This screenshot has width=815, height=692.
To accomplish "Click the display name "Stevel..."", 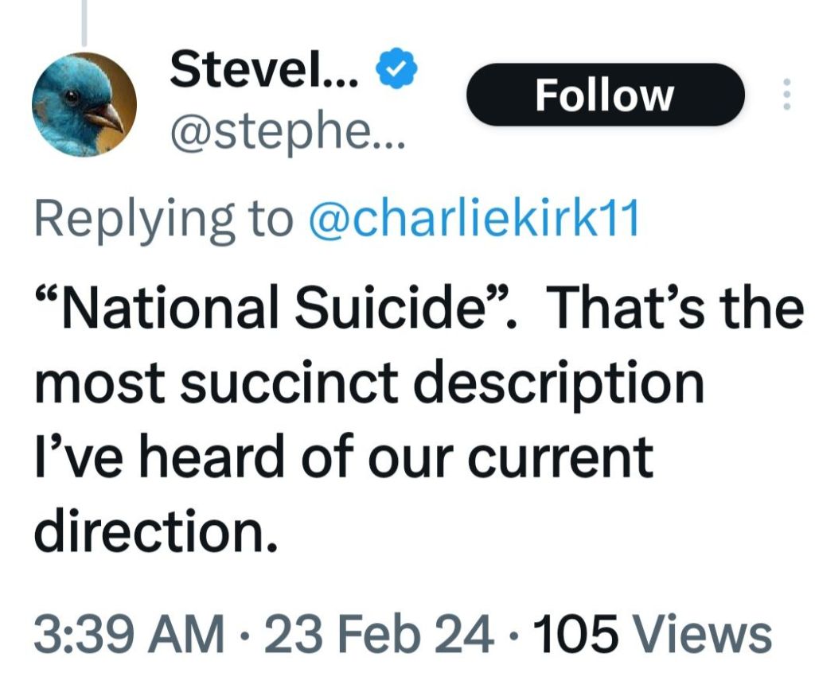I will 265,72.
